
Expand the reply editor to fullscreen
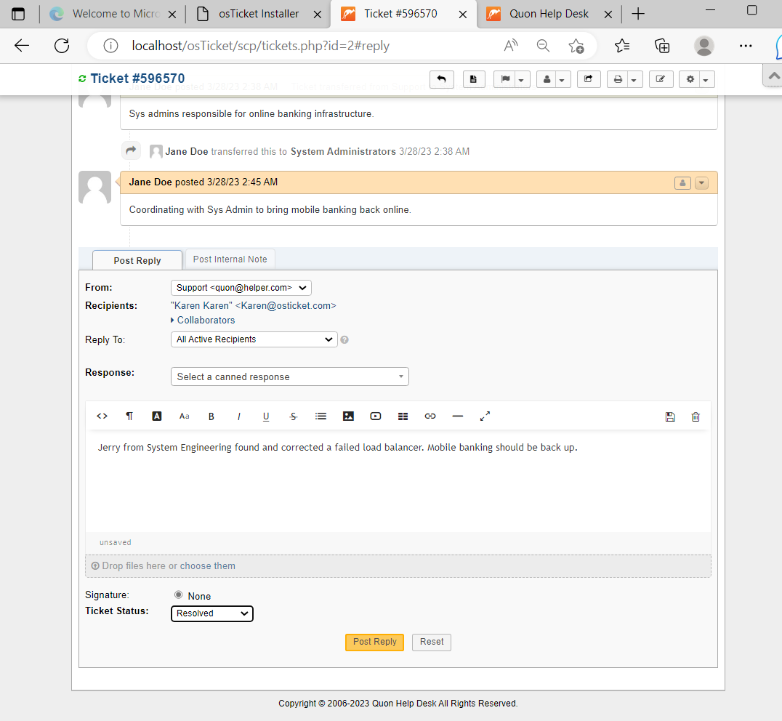tap(485, 416)
